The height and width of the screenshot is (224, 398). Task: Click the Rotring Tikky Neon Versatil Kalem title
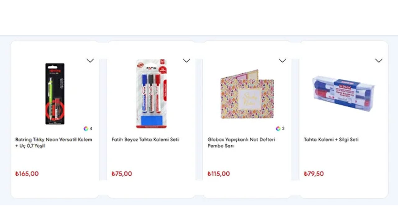54,142
